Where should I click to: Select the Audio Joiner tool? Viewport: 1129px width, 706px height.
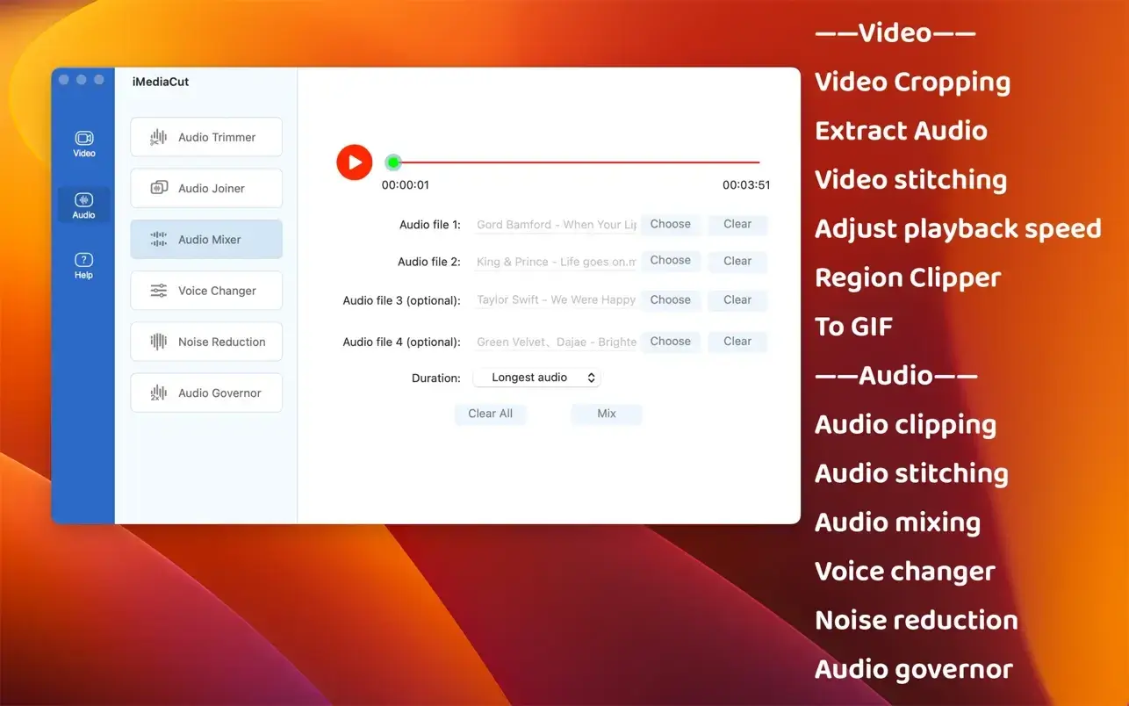click(x=206, y=188)
